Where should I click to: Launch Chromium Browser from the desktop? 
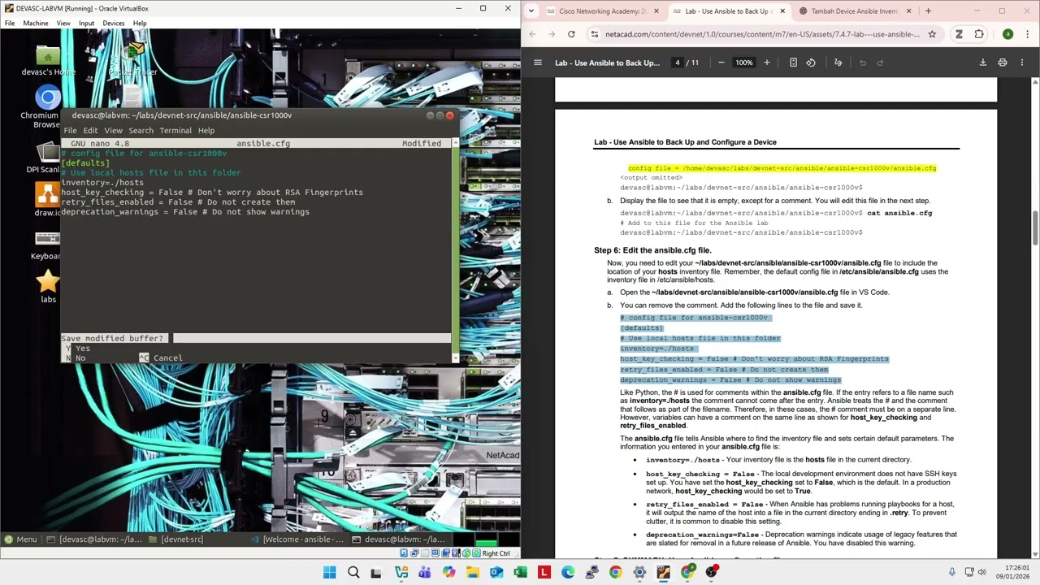48,106
